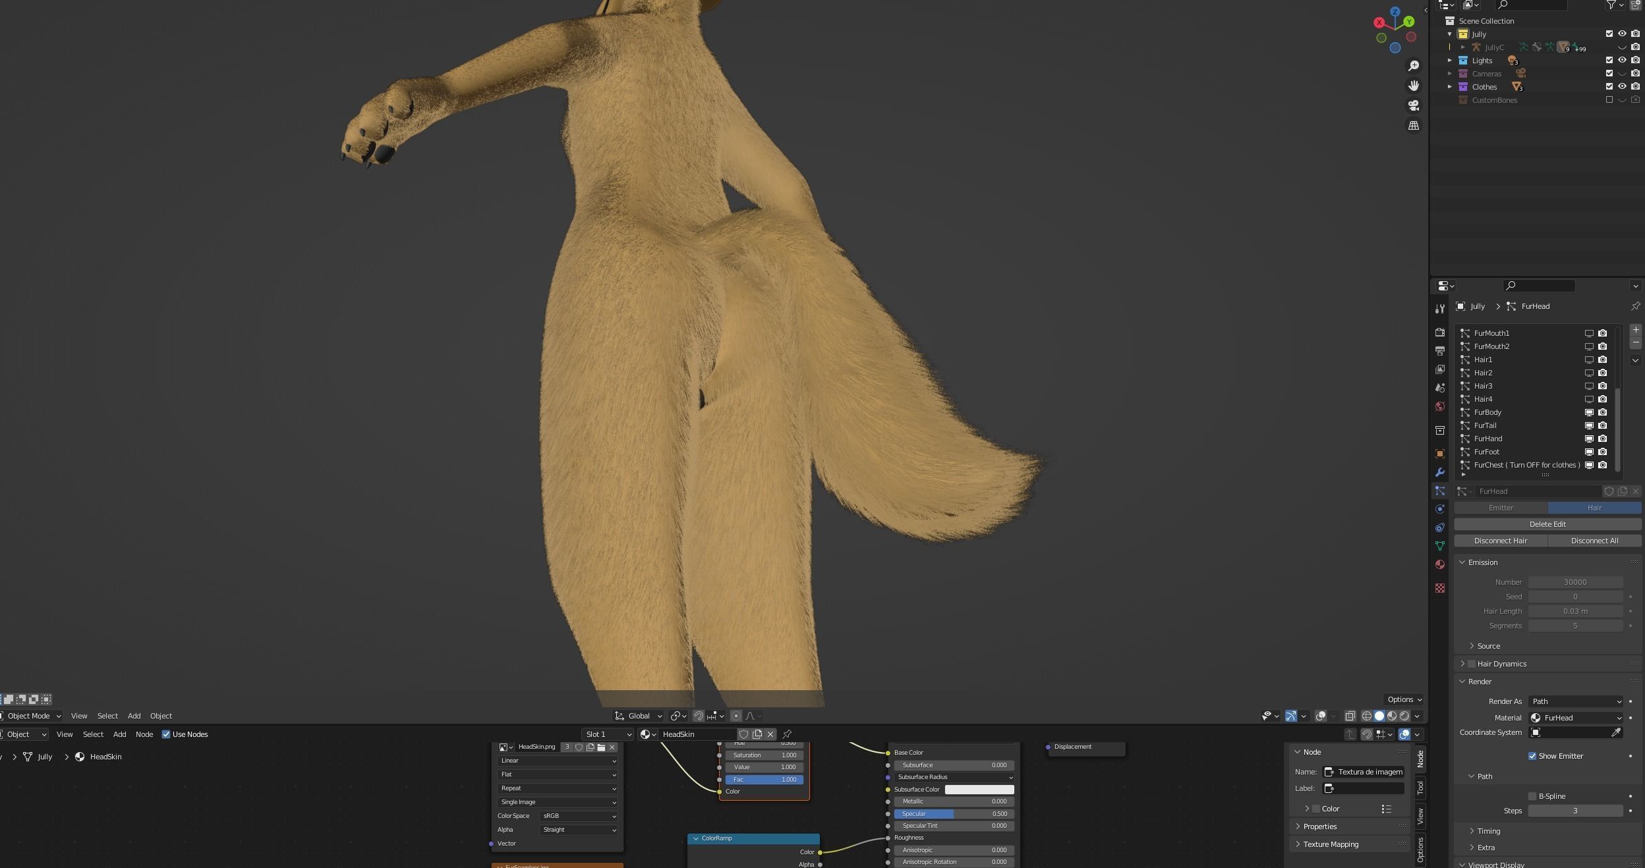Open the Physics properties tab icon
The width and height of the screenshot is (1645, 868).
pyautogui.click(x=1440, y=509)
